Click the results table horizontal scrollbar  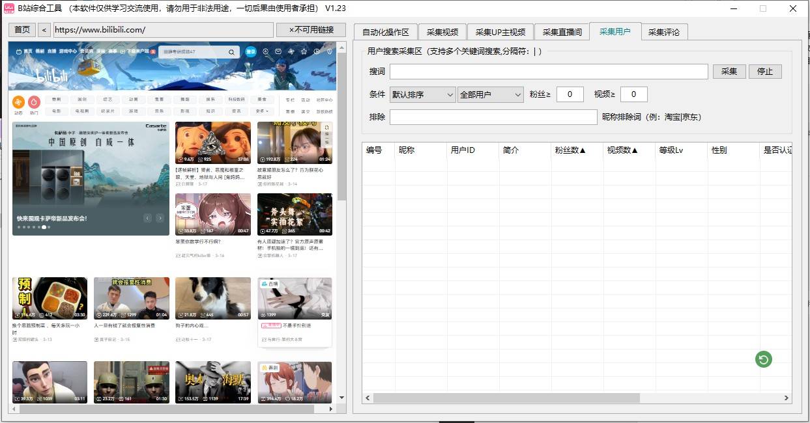[x=507, y=398]
